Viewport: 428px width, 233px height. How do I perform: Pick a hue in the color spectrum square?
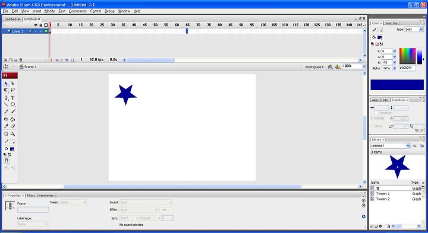point(407,56)
